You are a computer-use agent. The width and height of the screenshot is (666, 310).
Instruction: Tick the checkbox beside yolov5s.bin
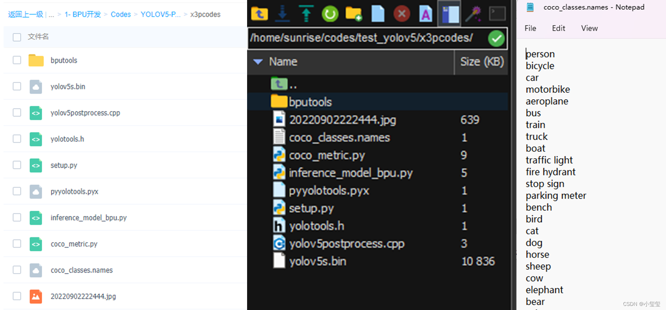pos(17,86)
